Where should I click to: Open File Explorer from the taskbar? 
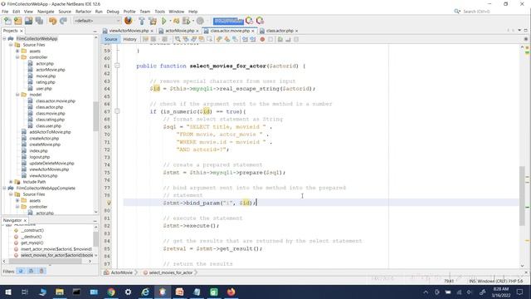coord(60,292)
